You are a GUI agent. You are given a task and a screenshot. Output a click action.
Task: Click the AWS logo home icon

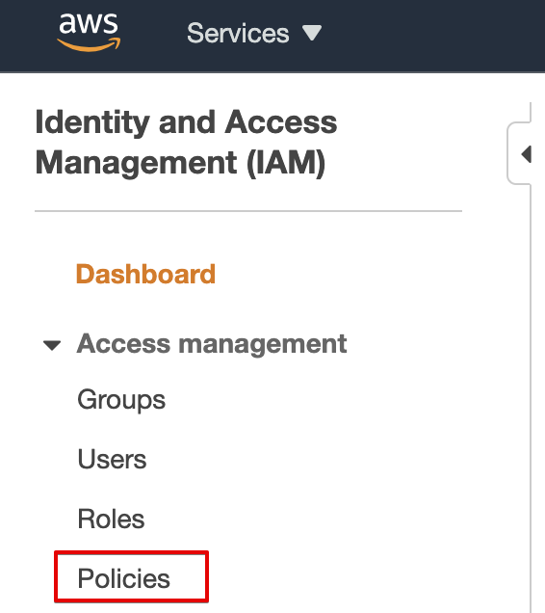click(x=89, y=33)
